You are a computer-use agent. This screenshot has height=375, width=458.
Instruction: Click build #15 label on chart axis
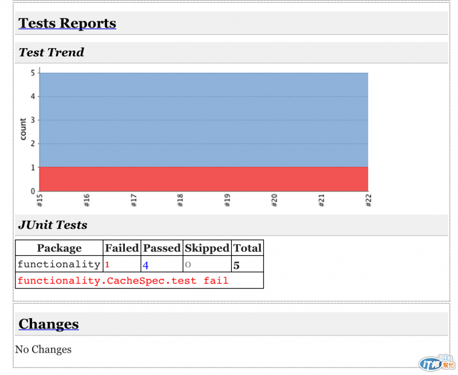40,200
